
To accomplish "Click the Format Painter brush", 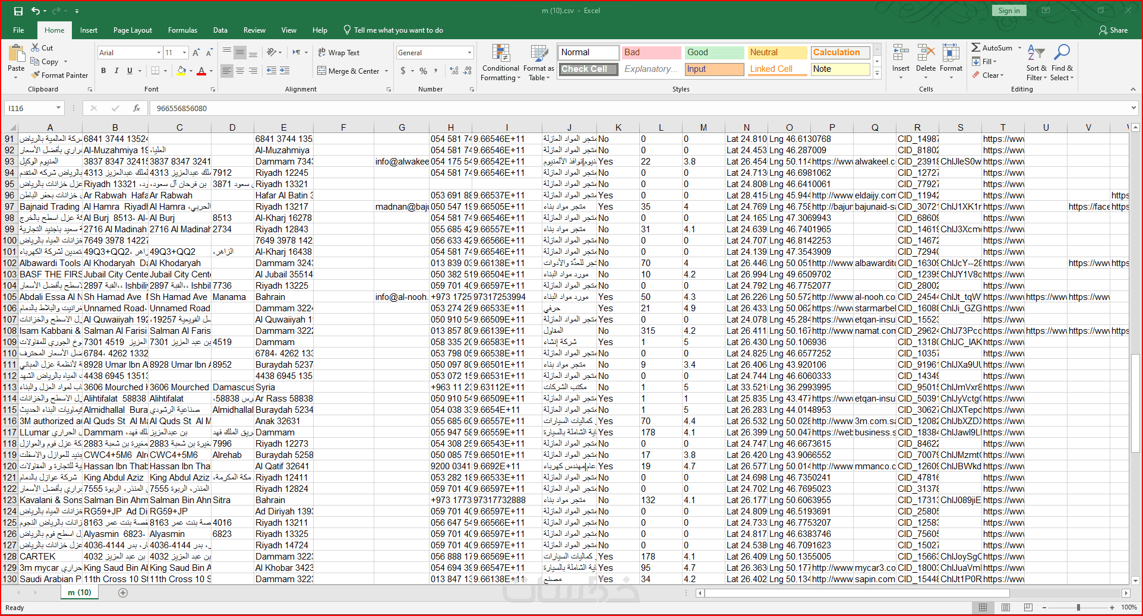I will 36,75.
